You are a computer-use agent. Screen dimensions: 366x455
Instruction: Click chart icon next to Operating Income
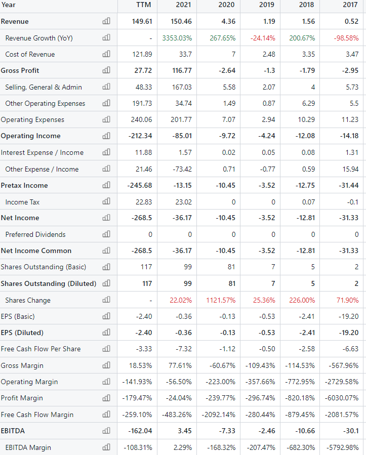click(106, 136)
